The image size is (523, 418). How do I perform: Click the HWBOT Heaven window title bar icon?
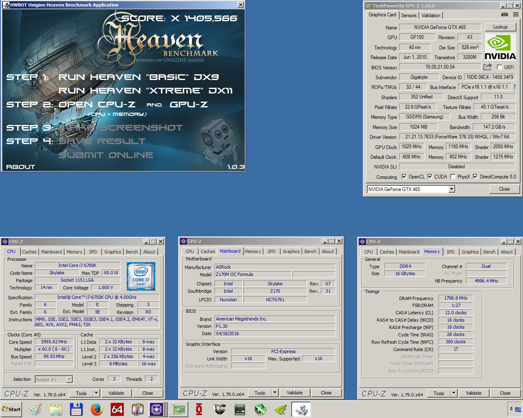6,5
